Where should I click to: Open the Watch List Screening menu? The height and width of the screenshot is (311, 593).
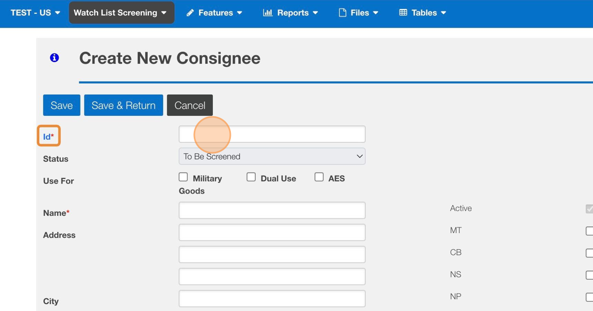click(x=121, y=13)
